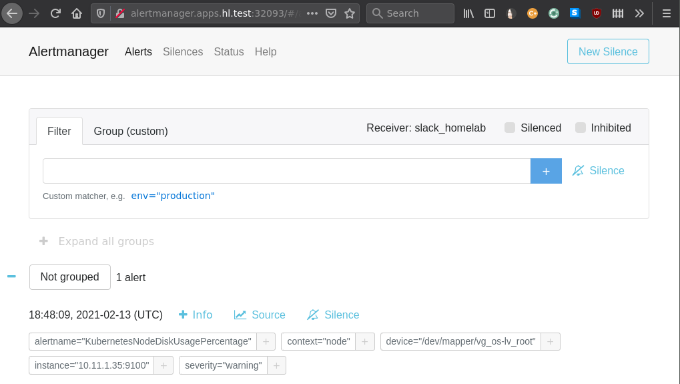Open the Firefox hamburger menu
The image size is (680, 384).
coord(667,13)
